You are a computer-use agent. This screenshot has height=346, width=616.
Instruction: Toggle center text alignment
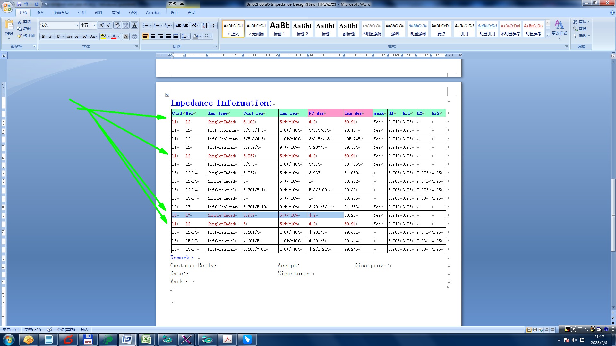click(x=153, y=36)
